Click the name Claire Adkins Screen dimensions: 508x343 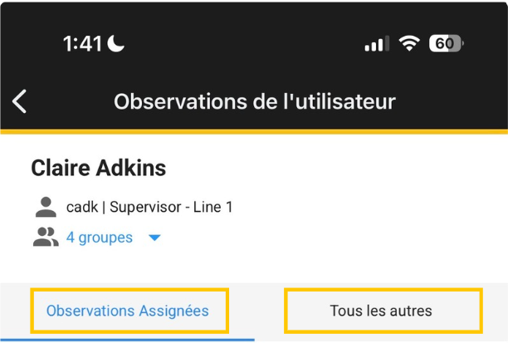pyautogui.click(x=99, y=168)
